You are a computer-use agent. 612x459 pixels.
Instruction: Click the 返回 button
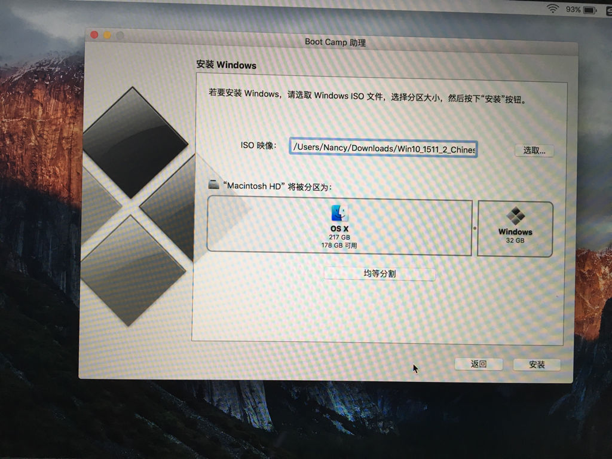479,364
